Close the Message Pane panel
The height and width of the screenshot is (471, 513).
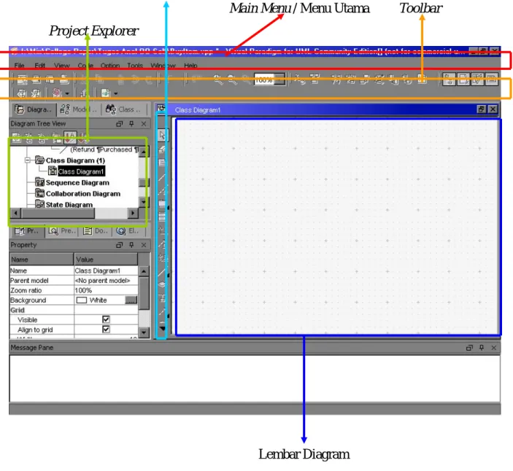(x=494, y=348)
